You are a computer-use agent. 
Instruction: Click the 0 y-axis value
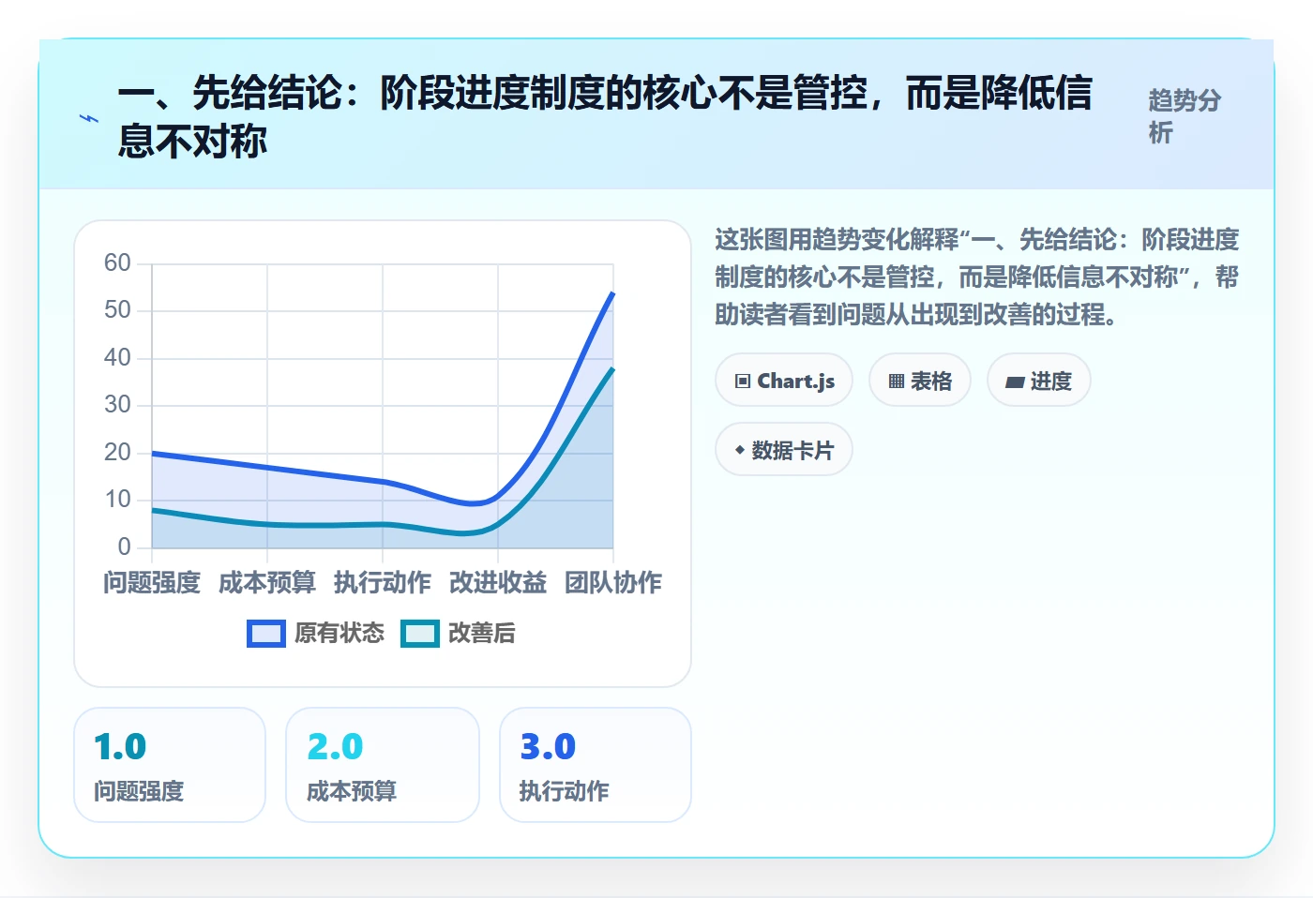(x=125, y=546)
